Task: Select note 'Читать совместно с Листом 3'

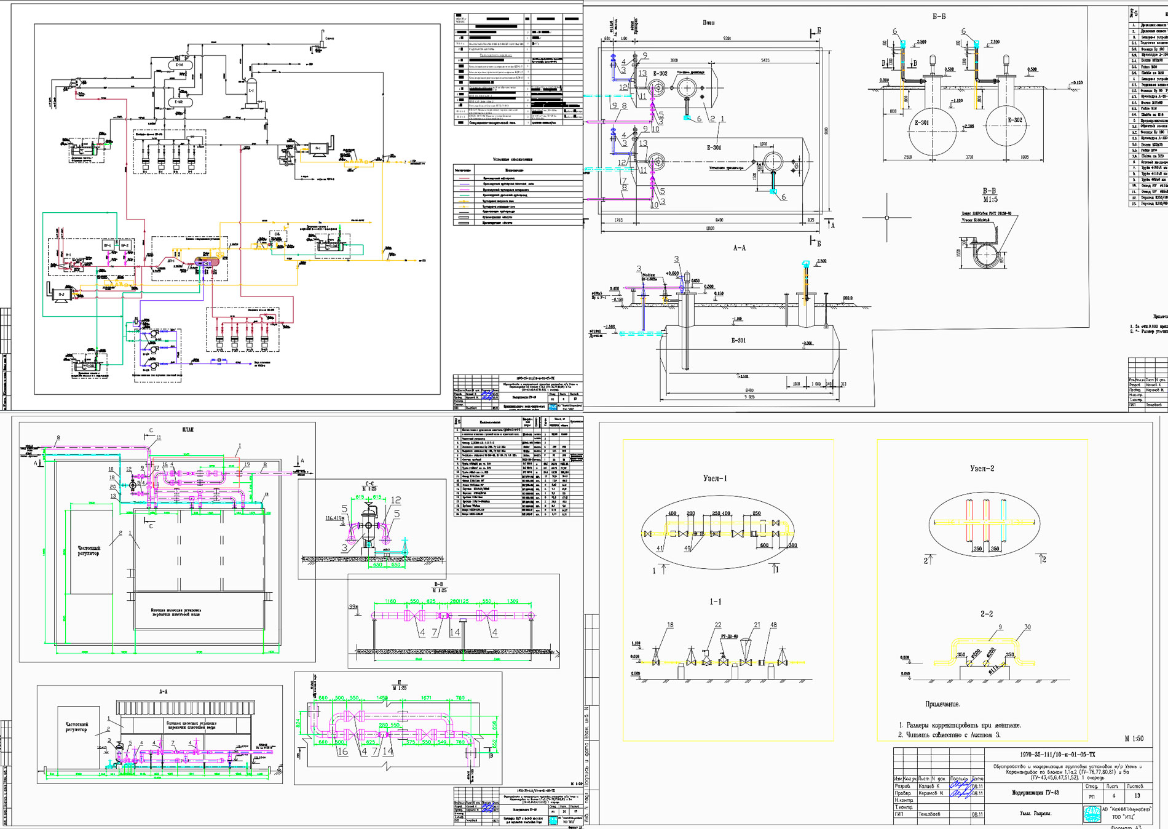Action: point(953,734)
